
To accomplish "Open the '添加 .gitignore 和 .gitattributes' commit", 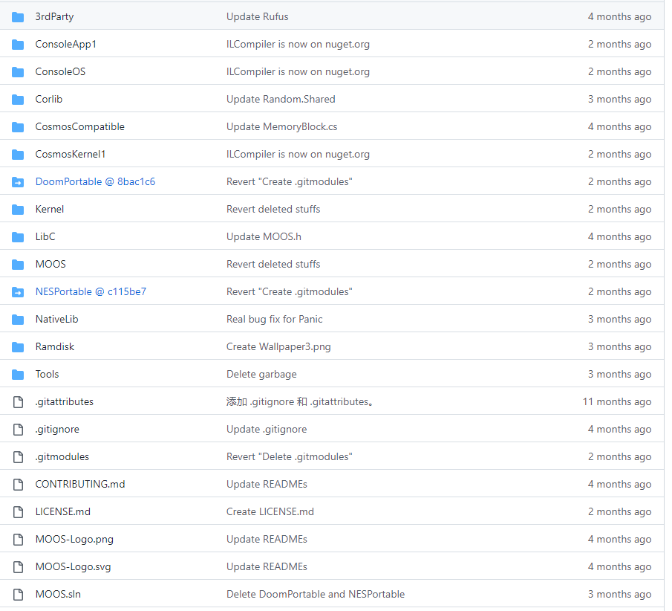I will (x=301, y=401).
